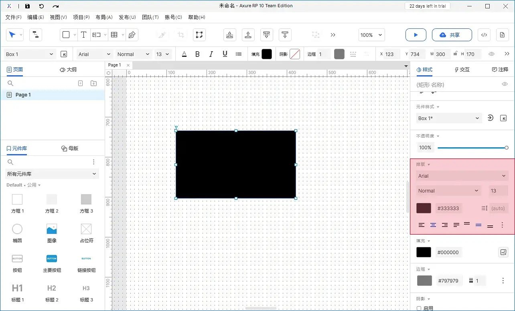Add a new page icon
Image resolution: width=515 pixels, height=311 pixels.
(x=80, y=83)
